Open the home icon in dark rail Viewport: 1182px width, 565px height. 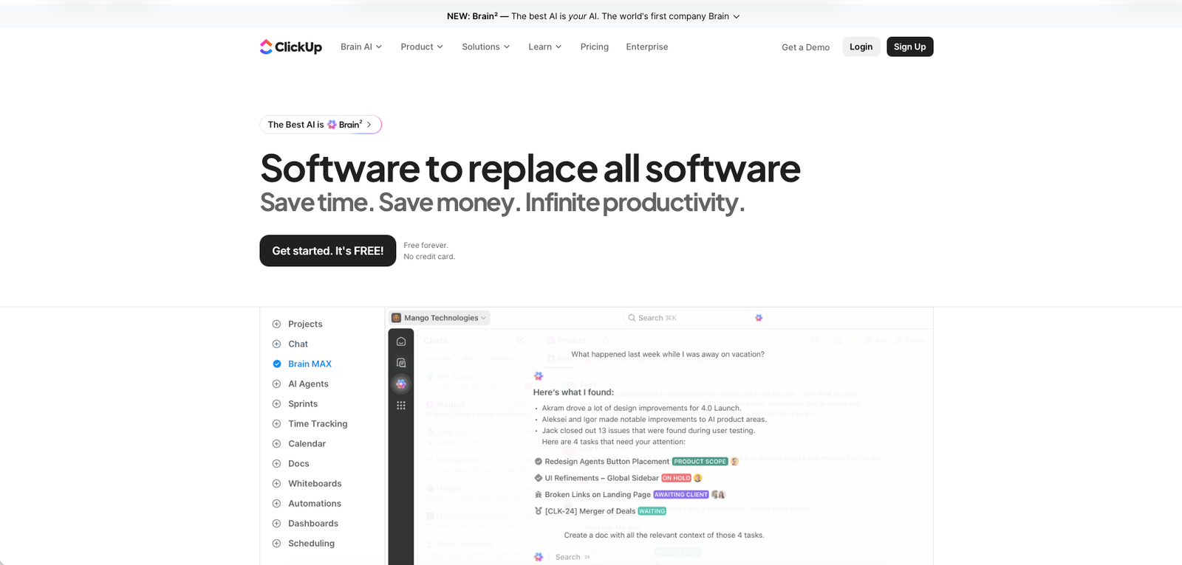401,342
